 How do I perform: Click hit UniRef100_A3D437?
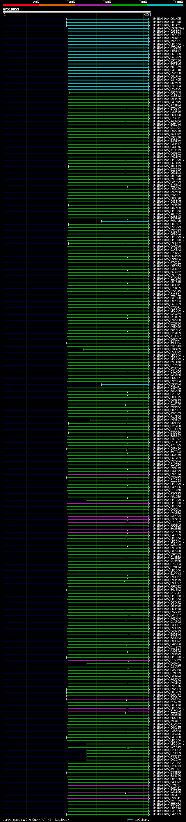point(167,269)
